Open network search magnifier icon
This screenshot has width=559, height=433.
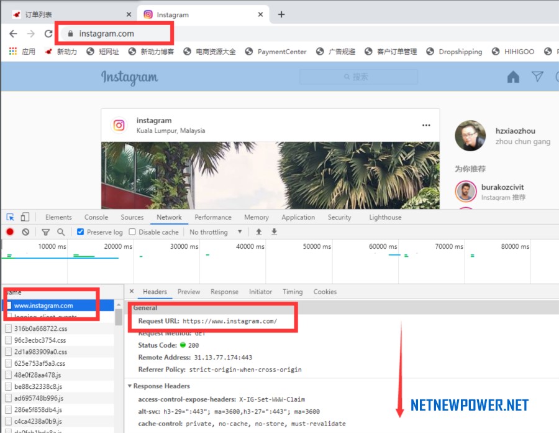61,232
